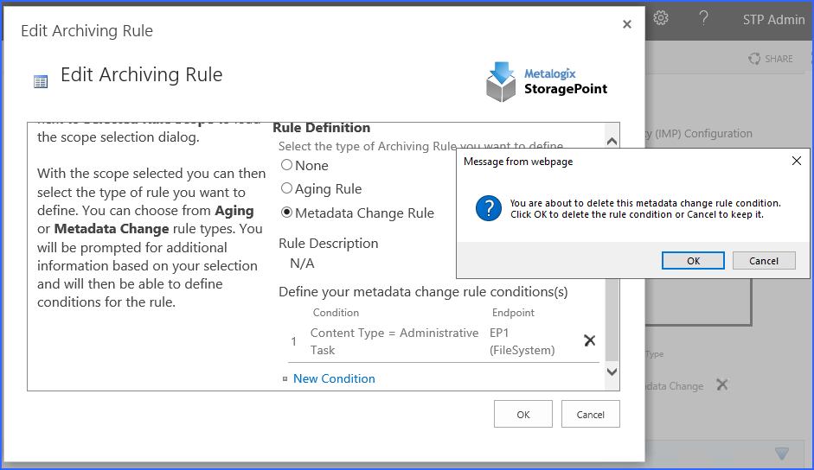The height and width of the screenshot is (470, 814).
Task: Open the STP Admin user menu
Action: pos(773,19)
